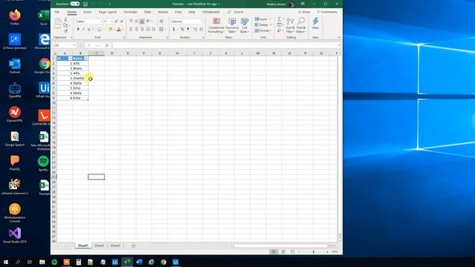The image size is (475, 267).
Task: Open the File tab
Action: pos(57,12)
